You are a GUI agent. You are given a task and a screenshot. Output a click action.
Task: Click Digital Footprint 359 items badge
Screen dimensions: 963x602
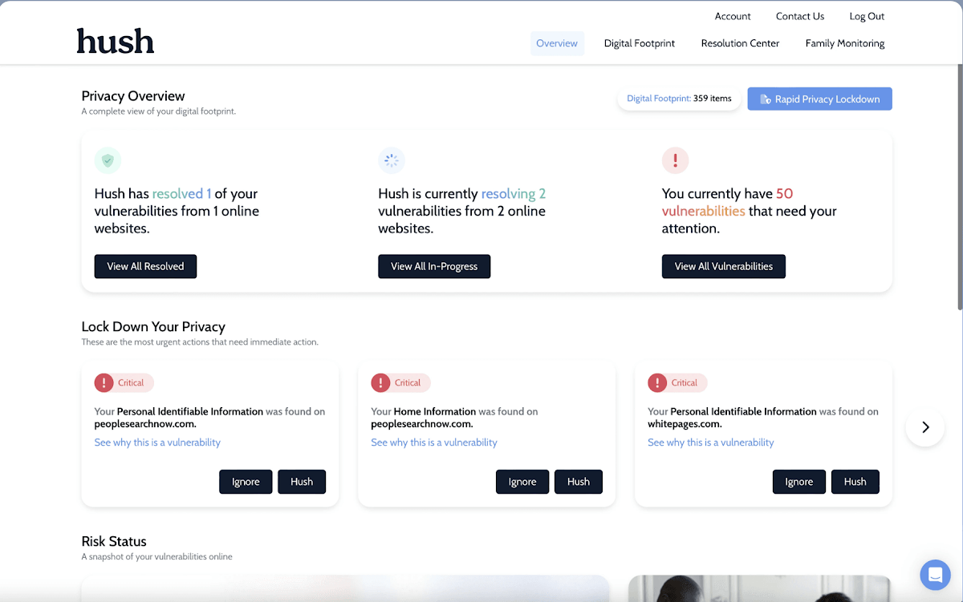tap(679, 99)
